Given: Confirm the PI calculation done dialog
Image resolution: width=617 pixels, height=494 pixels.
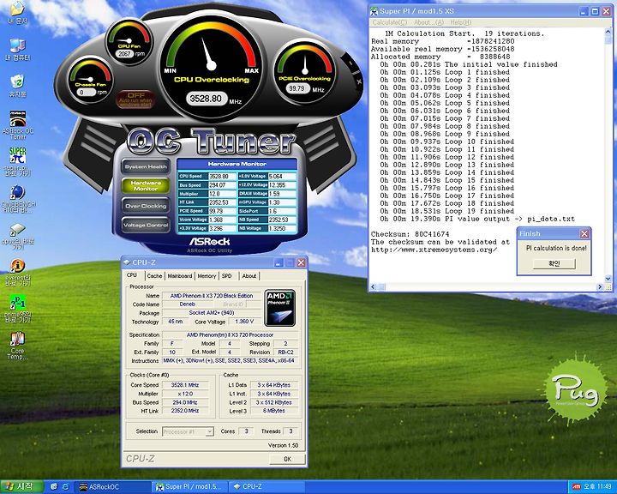Looking at the screenshot, I should (554, 263).
